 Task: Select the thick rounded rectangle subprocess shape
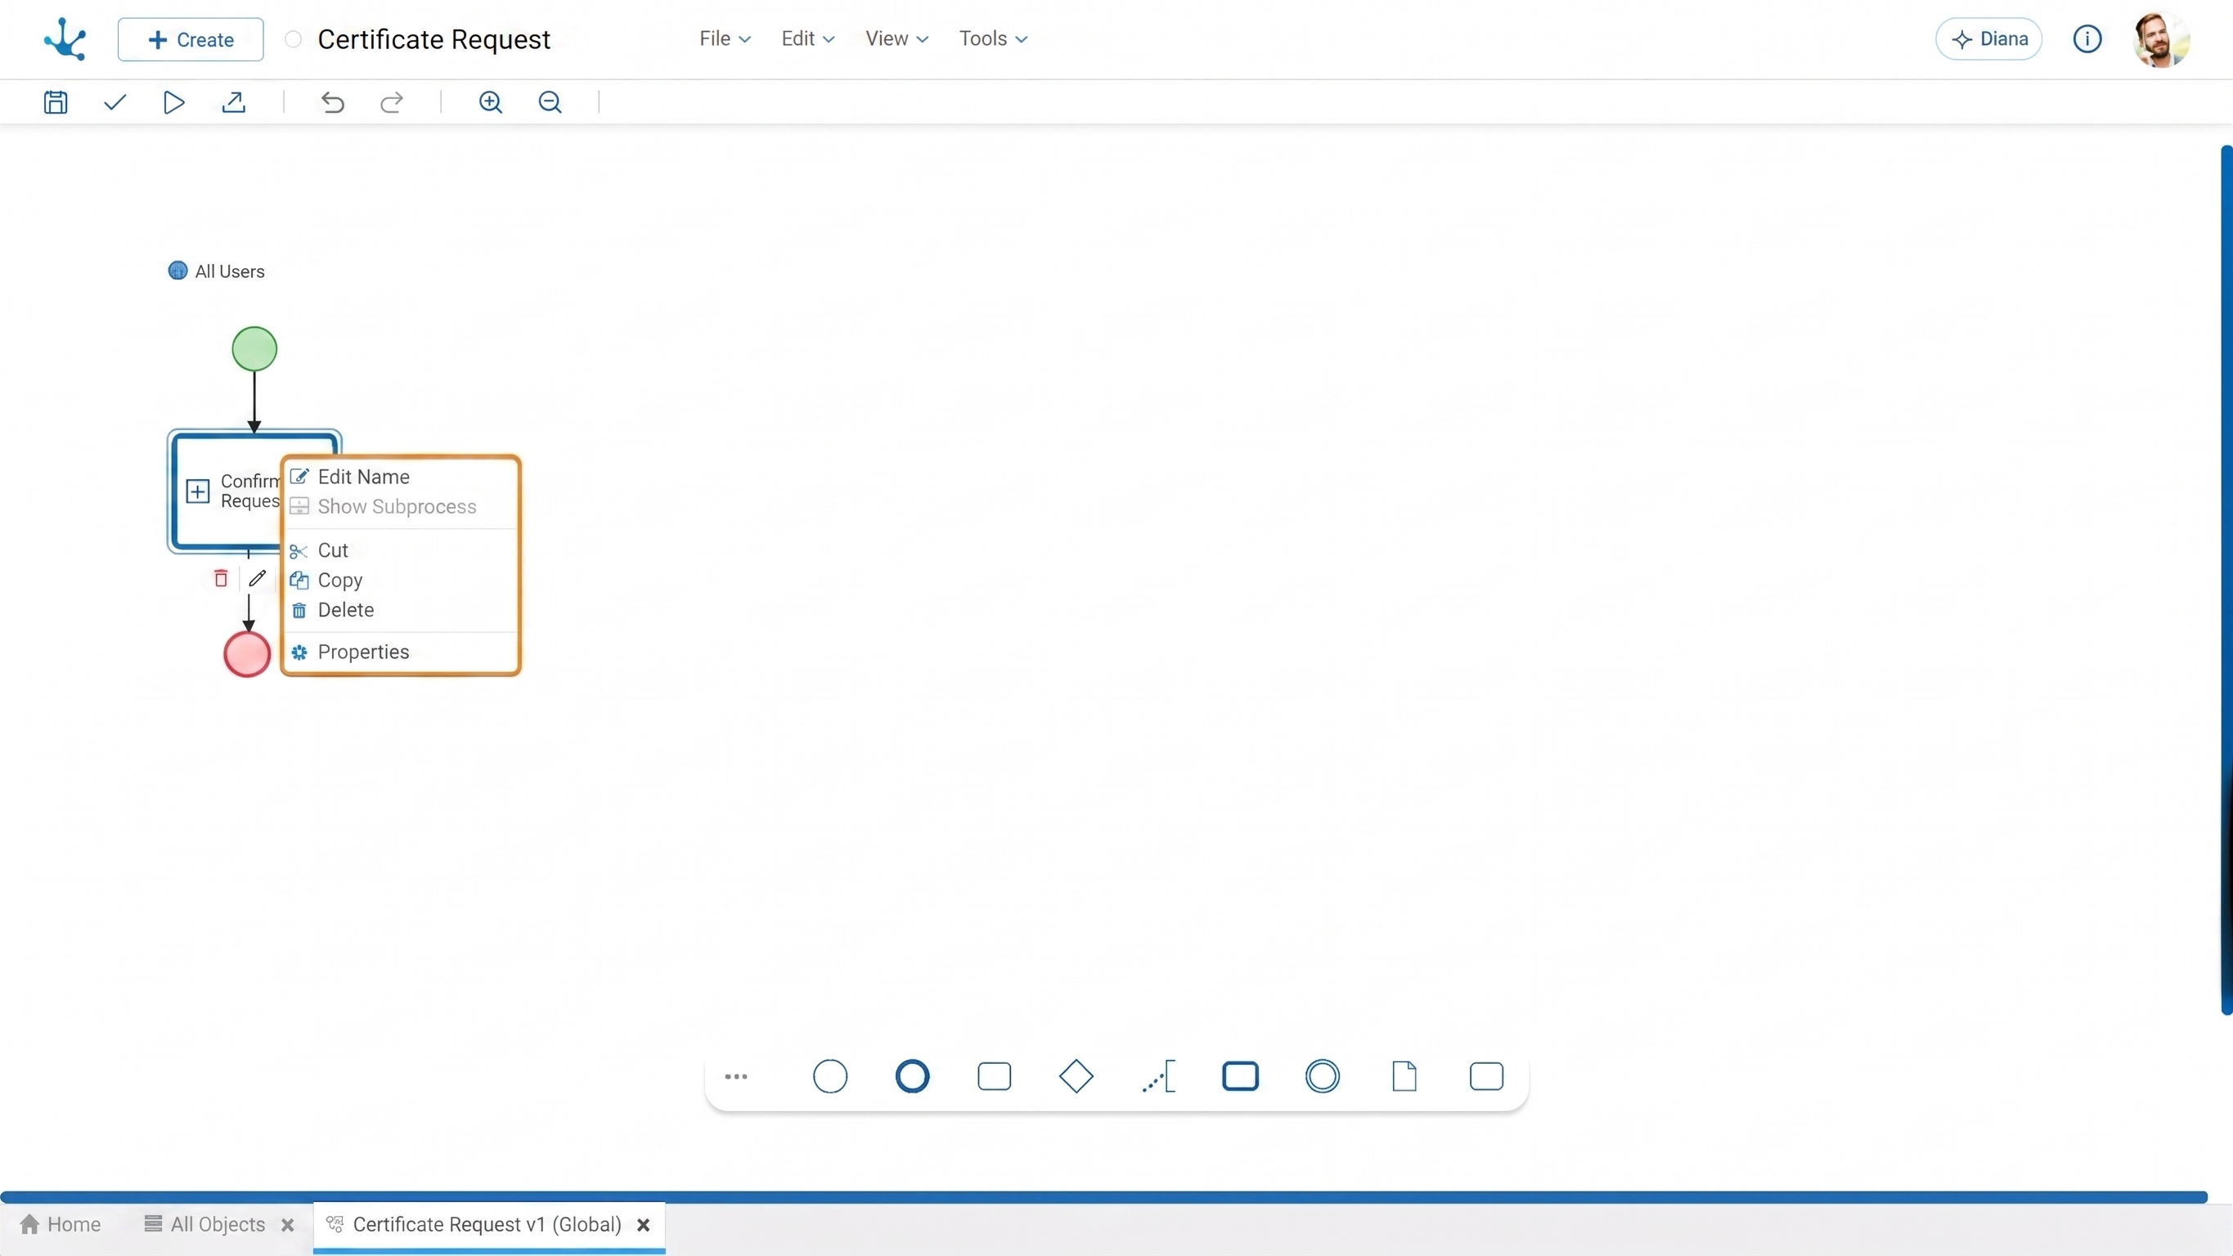(1241, 1077)
